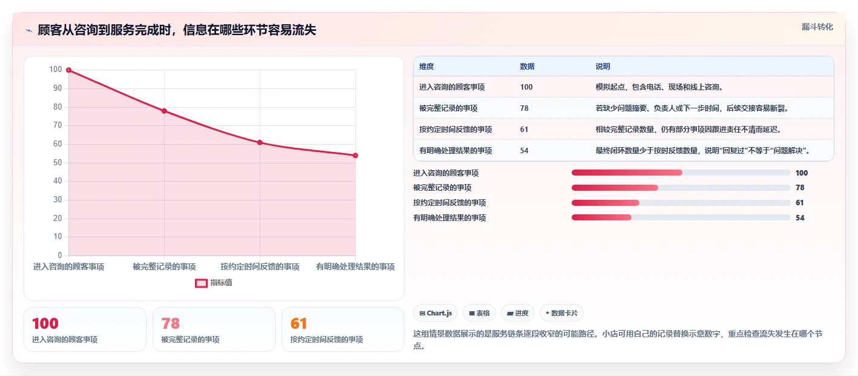Click x-axis label 有明确处理结果的事项
Image resolution: width=858 pixels, height=376 pixels.
pos(355,266)
